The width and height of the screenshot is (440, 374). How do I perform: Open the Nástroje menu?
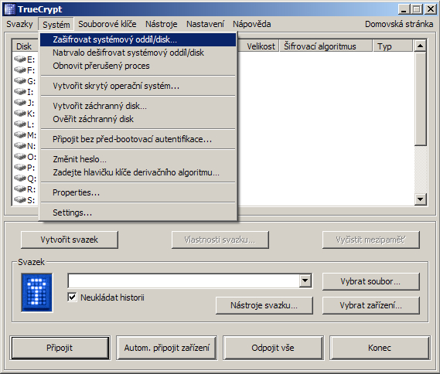point(161,24)
